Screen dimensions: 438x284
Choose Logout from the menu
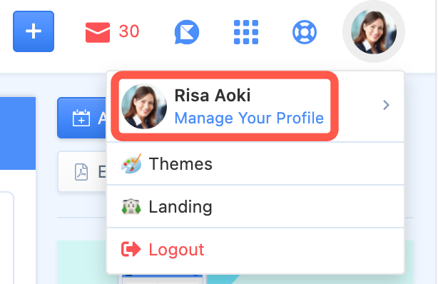pos(255,250)
